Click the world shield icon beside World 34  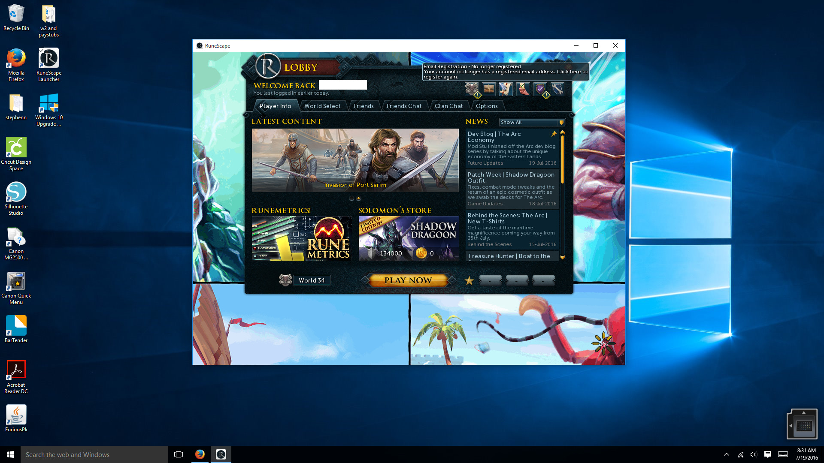(285, 280)
